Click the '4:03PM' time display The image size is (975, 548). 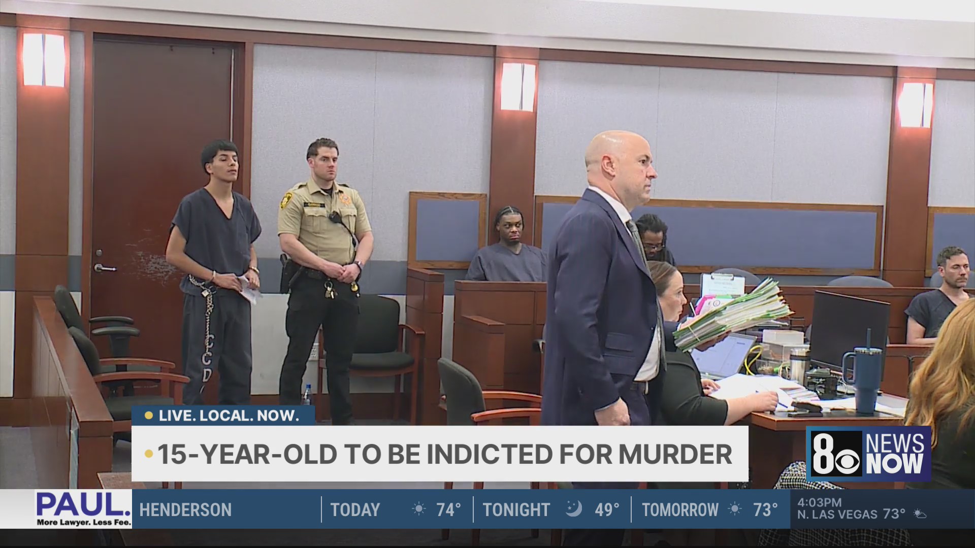pyautogui.click(x=819, y=502)
